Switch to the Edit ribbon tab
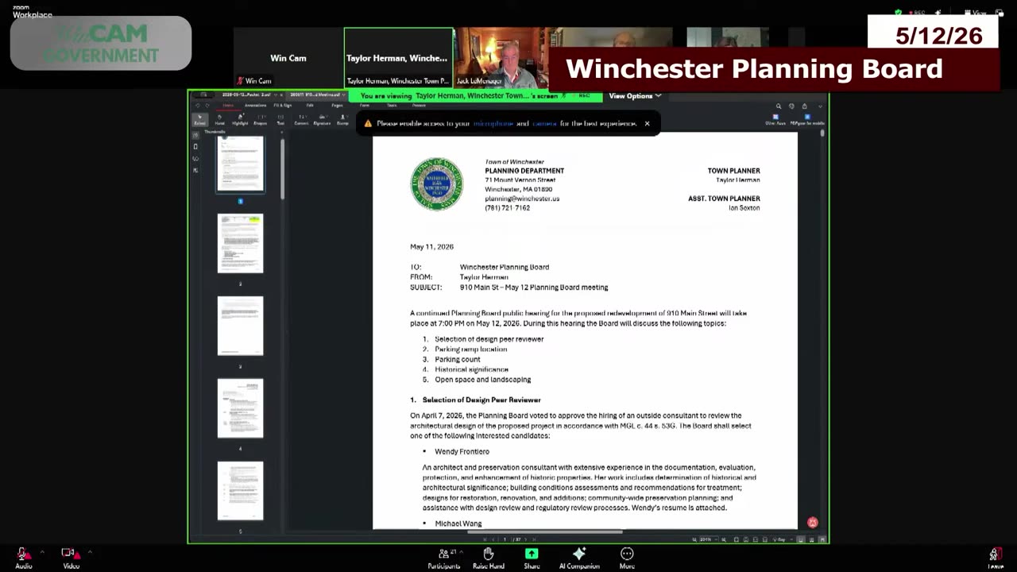 coord(310,105)
